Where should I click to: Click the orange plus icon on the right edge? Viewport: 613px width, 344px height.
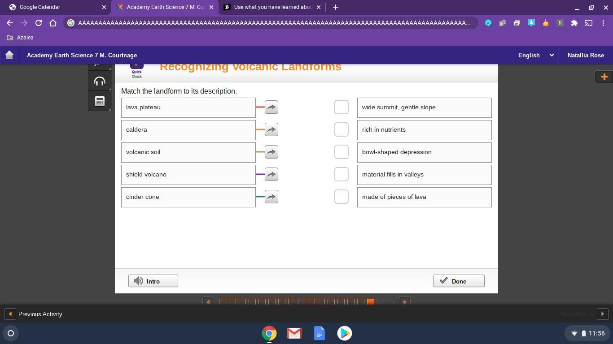[x=604, y=77]
